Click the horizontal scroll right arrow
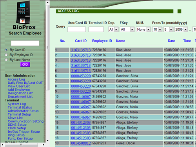 tap(44, 145)
